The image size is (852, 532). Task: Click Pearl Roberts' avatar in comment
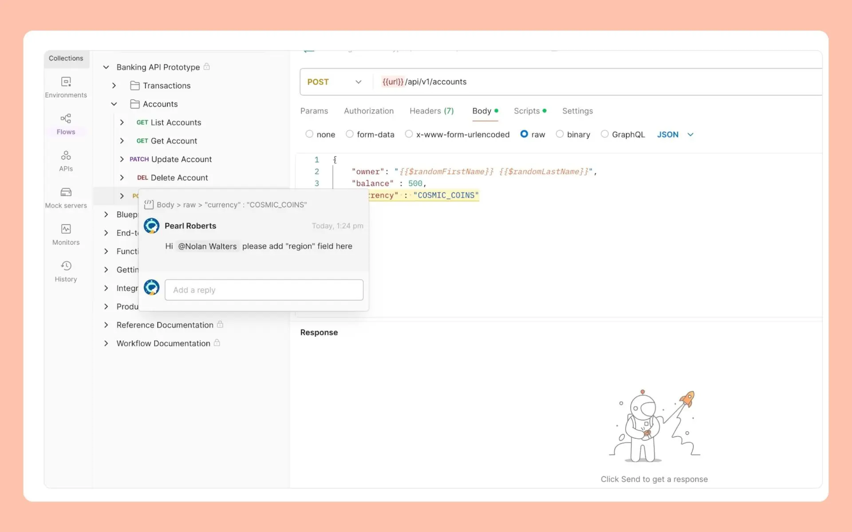(151, 226)
